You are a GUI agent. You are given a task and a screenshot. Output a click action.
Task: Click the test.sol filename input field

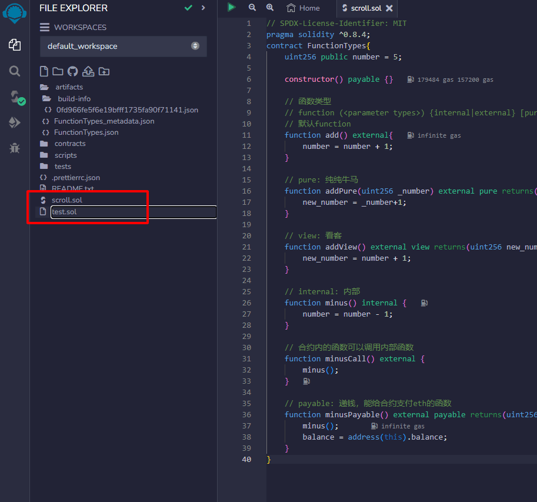point(134,212)
